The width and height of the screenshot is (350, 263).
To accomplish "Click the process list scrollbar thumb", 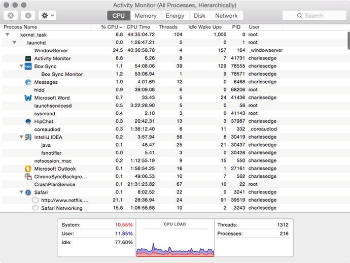I will [348, 41].
